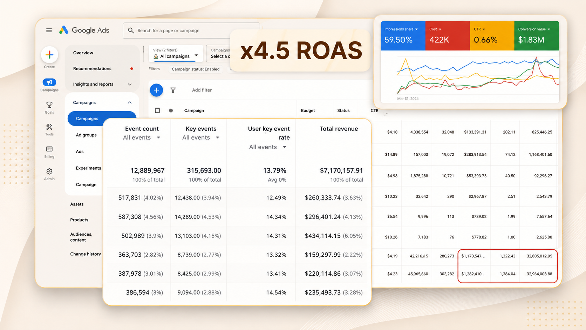Open the All campaigns view dropdown
The height and width of the screenshot is (330, 586).
click(176, 54)
